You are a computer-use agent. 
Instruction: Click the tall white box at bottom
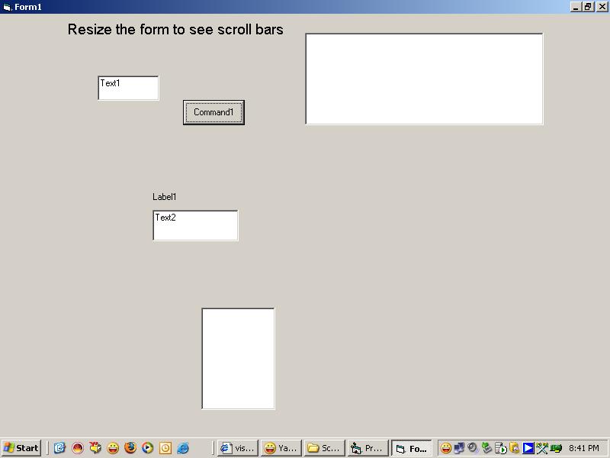[x=238, y=359]
